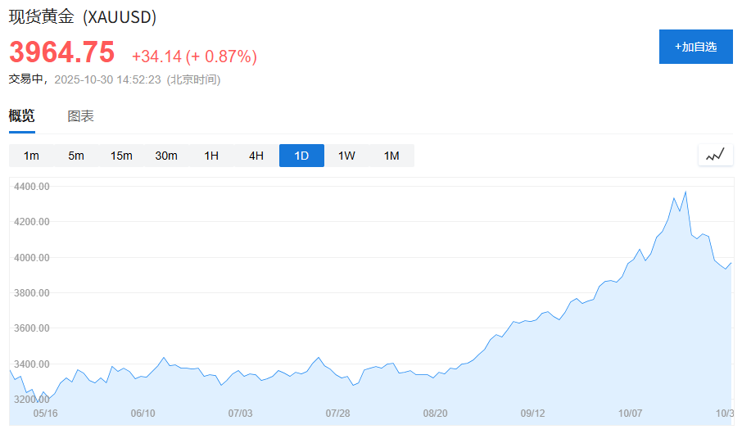The image size is (742, 434).
Task: Choose the 15m interval
Action: click(121, 156)
